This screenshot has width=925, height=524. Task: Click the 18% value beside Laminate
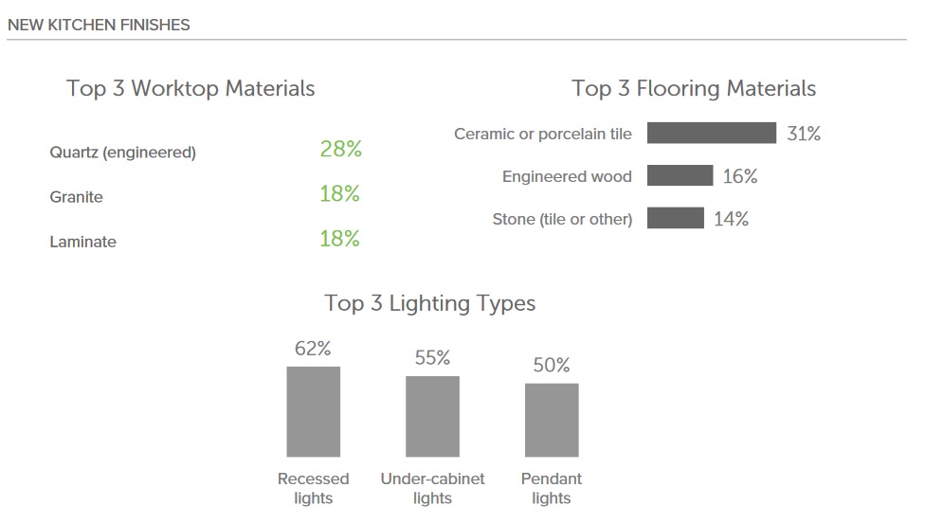(x=340, y=239)
